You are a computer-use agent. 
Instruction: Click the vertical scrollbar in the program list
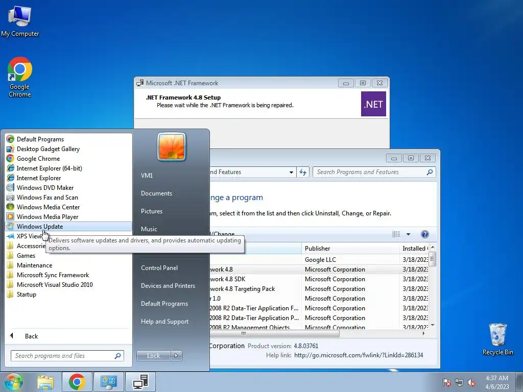(432, 259)
